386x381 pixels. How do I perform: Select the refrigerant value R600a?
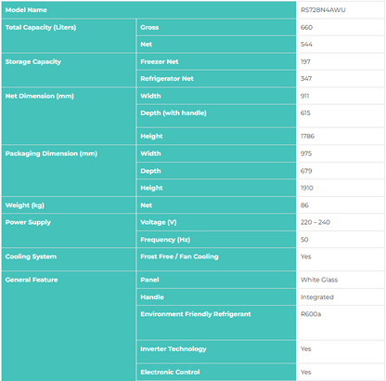311,314
